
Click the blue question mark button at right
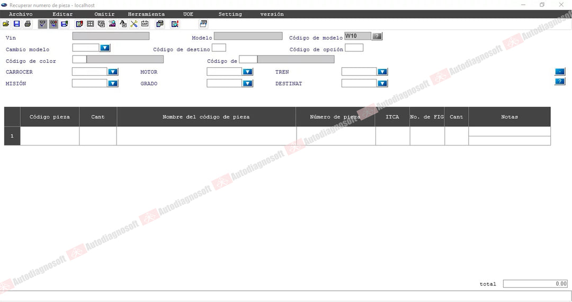(560, 81)
